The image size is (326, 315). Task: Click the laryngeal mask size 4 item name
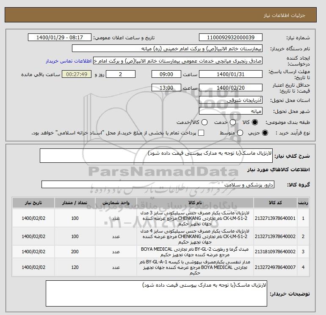pos(195,236)
